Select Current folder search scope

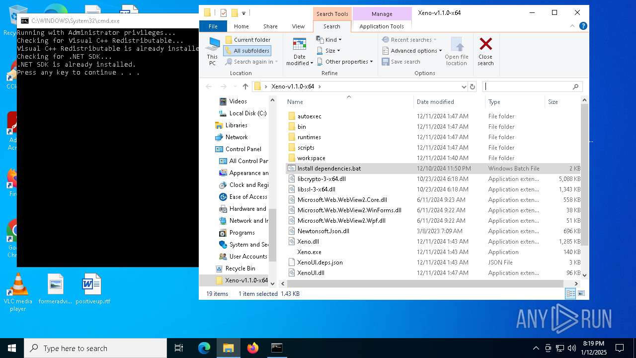[247, 40]
